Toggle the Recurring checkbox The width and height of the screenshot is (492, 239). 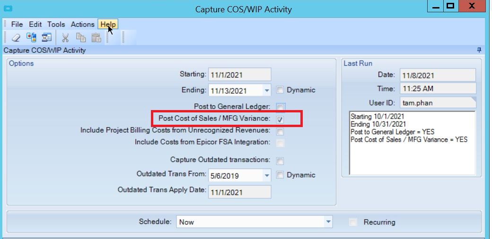353,222
